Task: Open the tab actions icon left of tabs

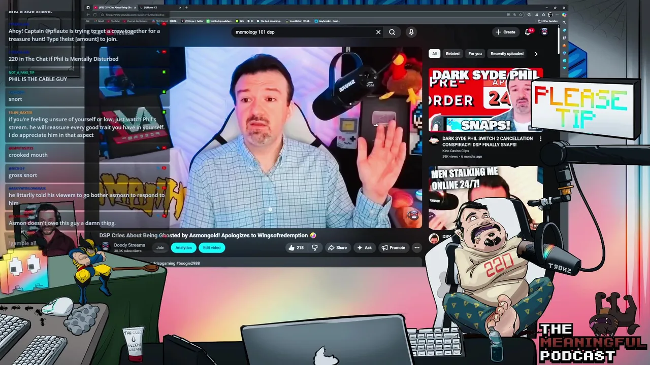Action: (x=88, y=7)
